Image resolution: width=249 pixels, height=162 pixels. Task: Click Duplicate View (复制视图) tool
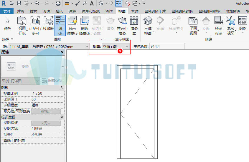[x=230, y=26]
